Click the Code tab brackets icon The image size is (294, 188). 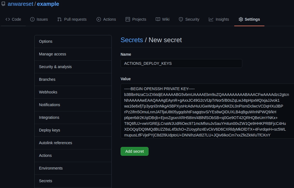click(x=8, y=19)
